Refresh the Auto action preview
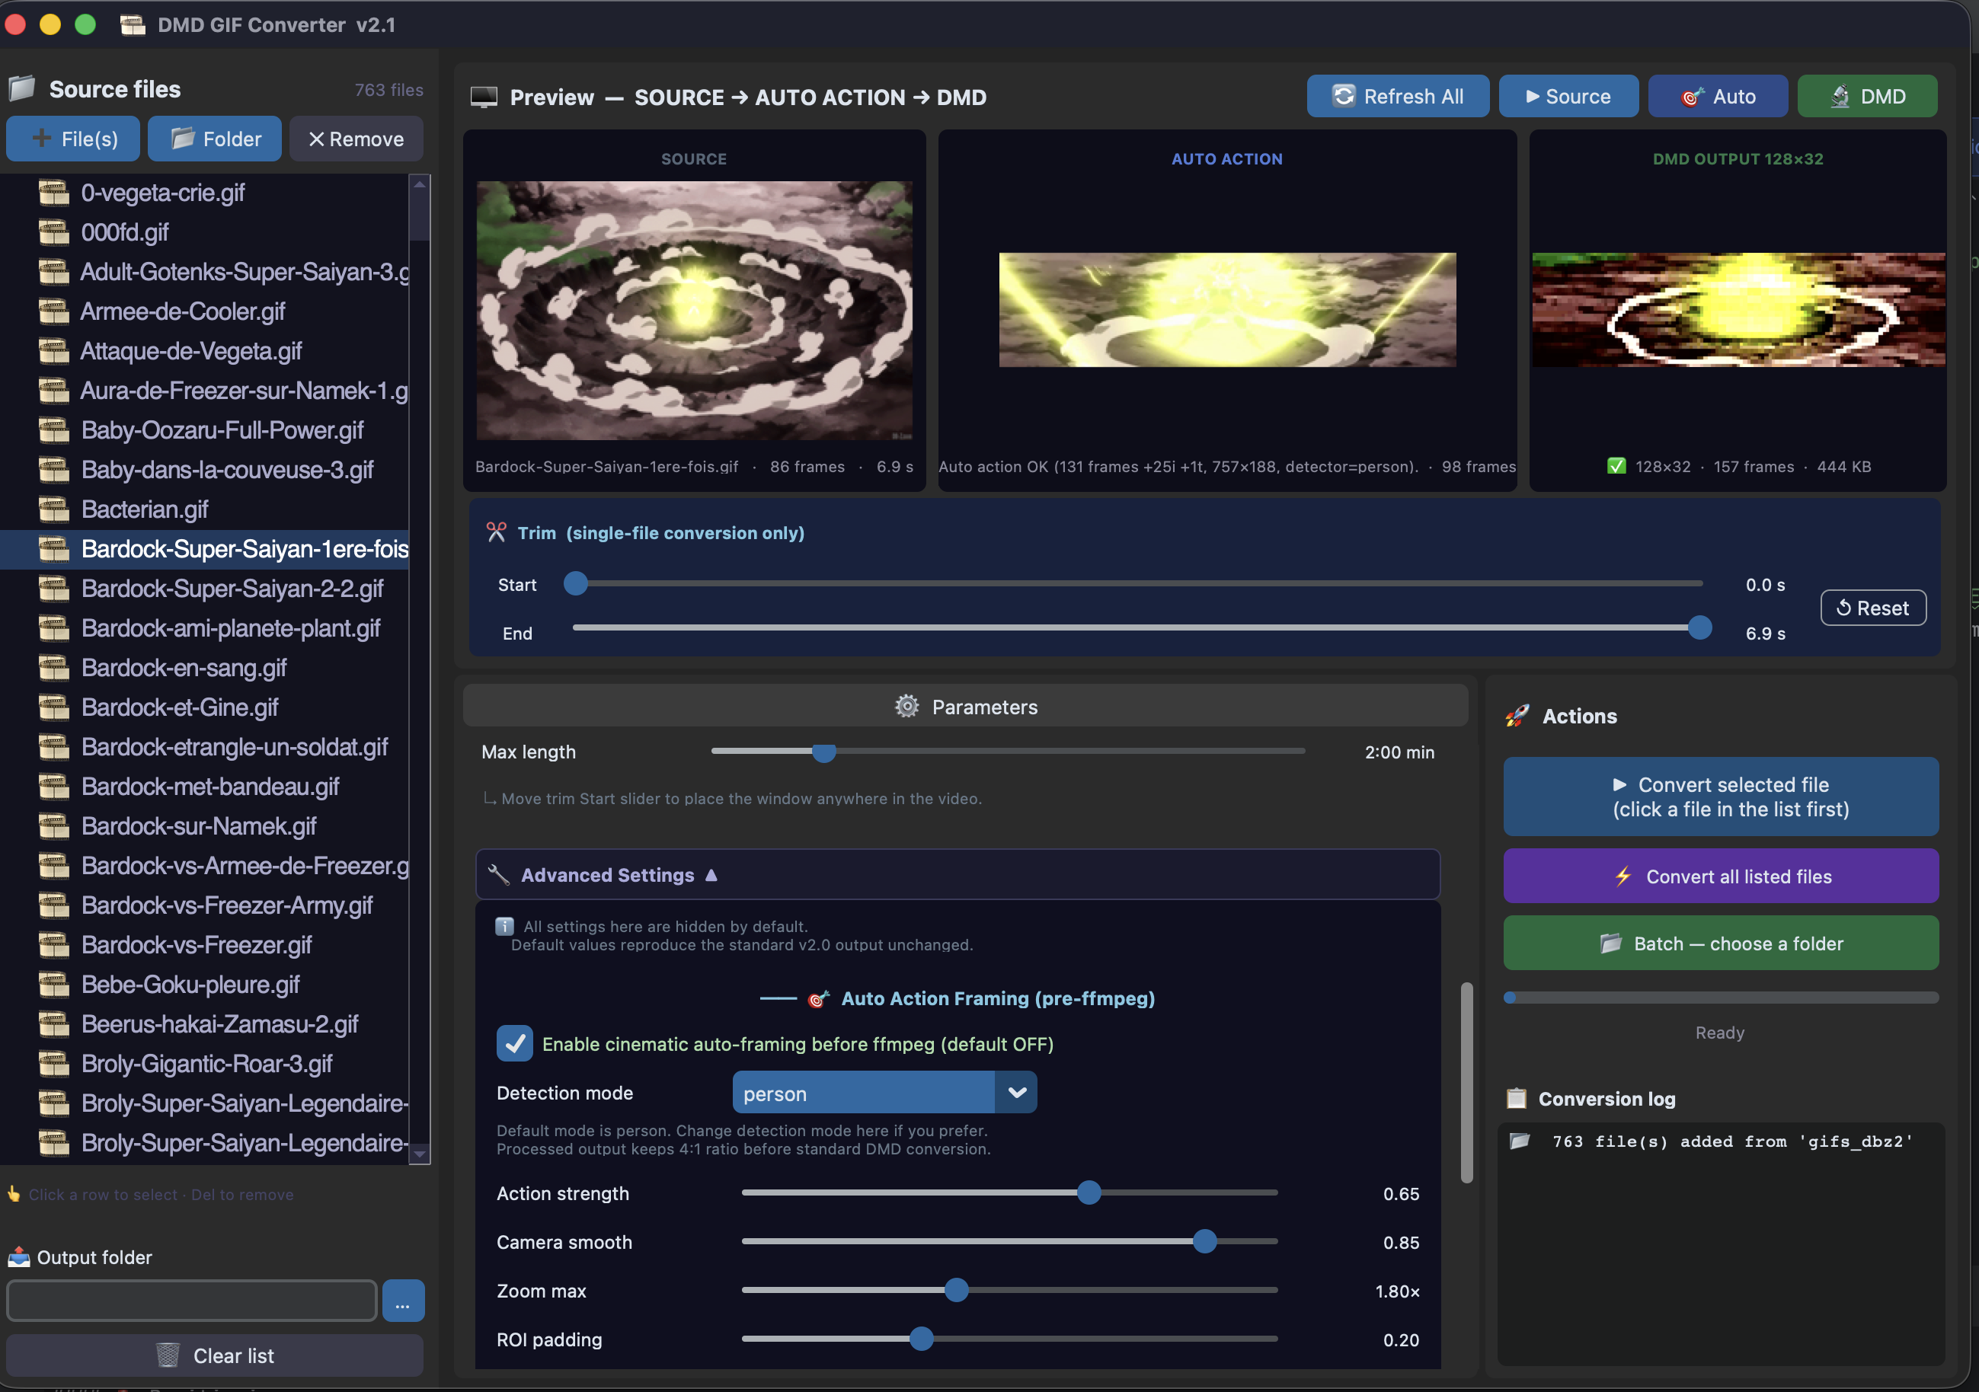The height and width of the screenshot is (1392, 1979). (1718, 97)
